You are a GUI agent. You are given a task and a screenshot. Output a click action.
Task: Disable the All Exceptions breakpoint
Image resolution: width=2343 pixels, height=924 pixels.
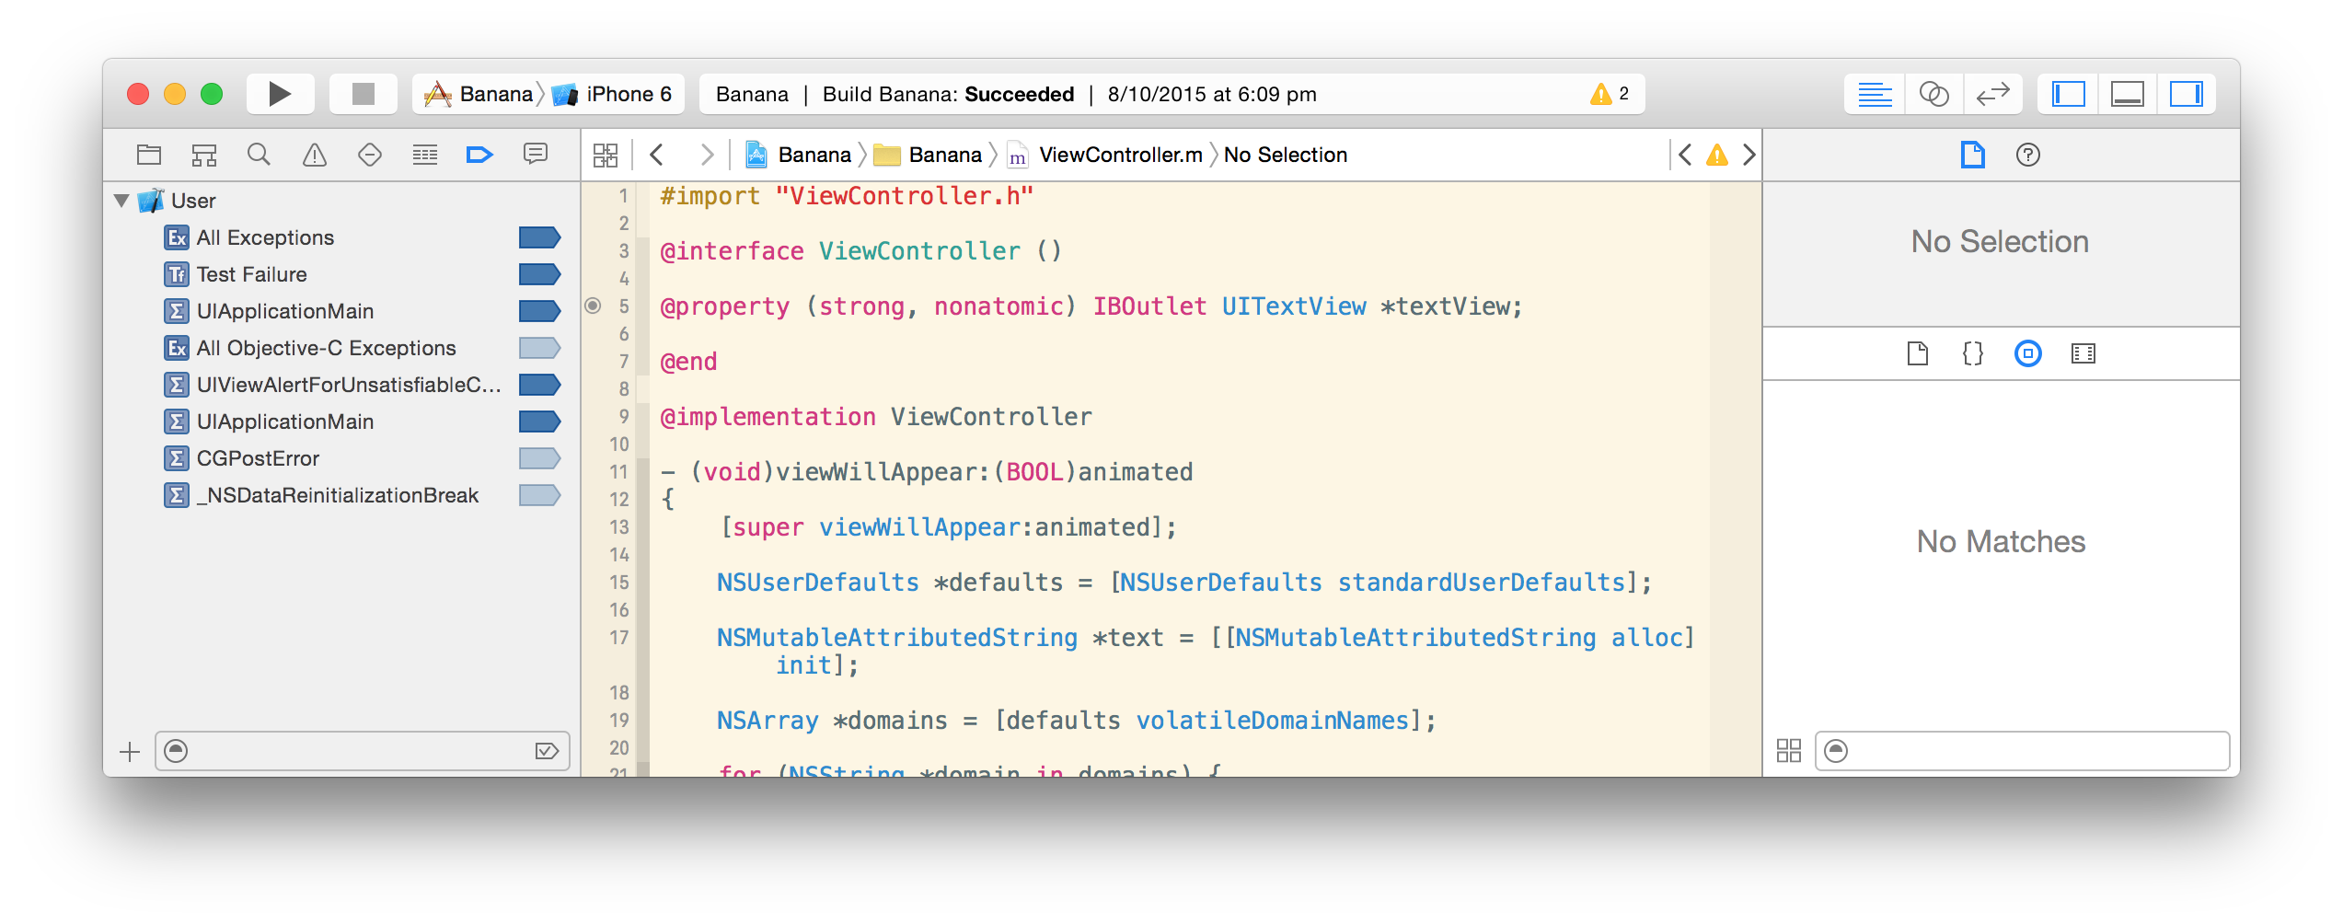coord(539,237)
